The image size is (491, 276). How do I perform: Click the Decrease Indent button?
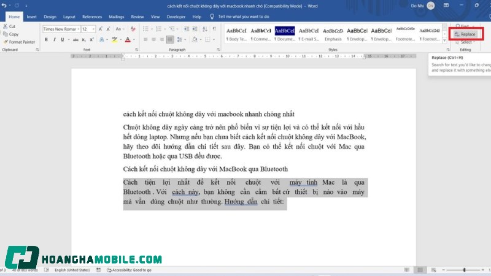(x=187, y=29)
